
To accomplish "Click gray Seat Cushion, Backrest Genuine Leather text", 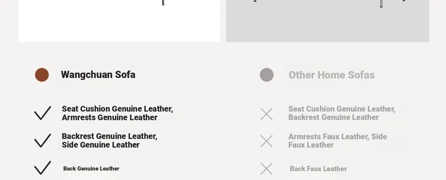I will click(342, 113).
